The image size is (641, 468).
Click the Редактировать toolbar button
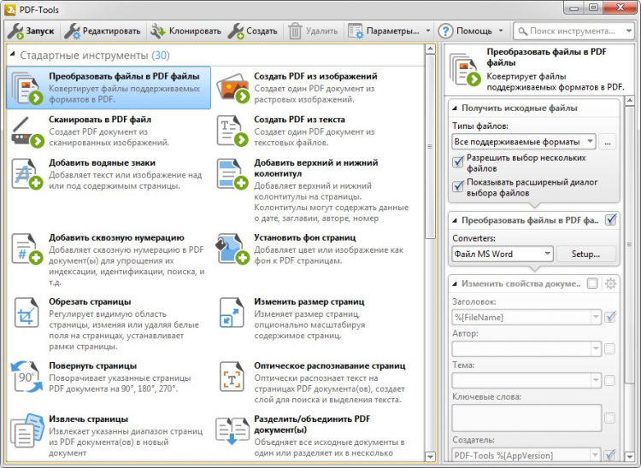[103, 31]
